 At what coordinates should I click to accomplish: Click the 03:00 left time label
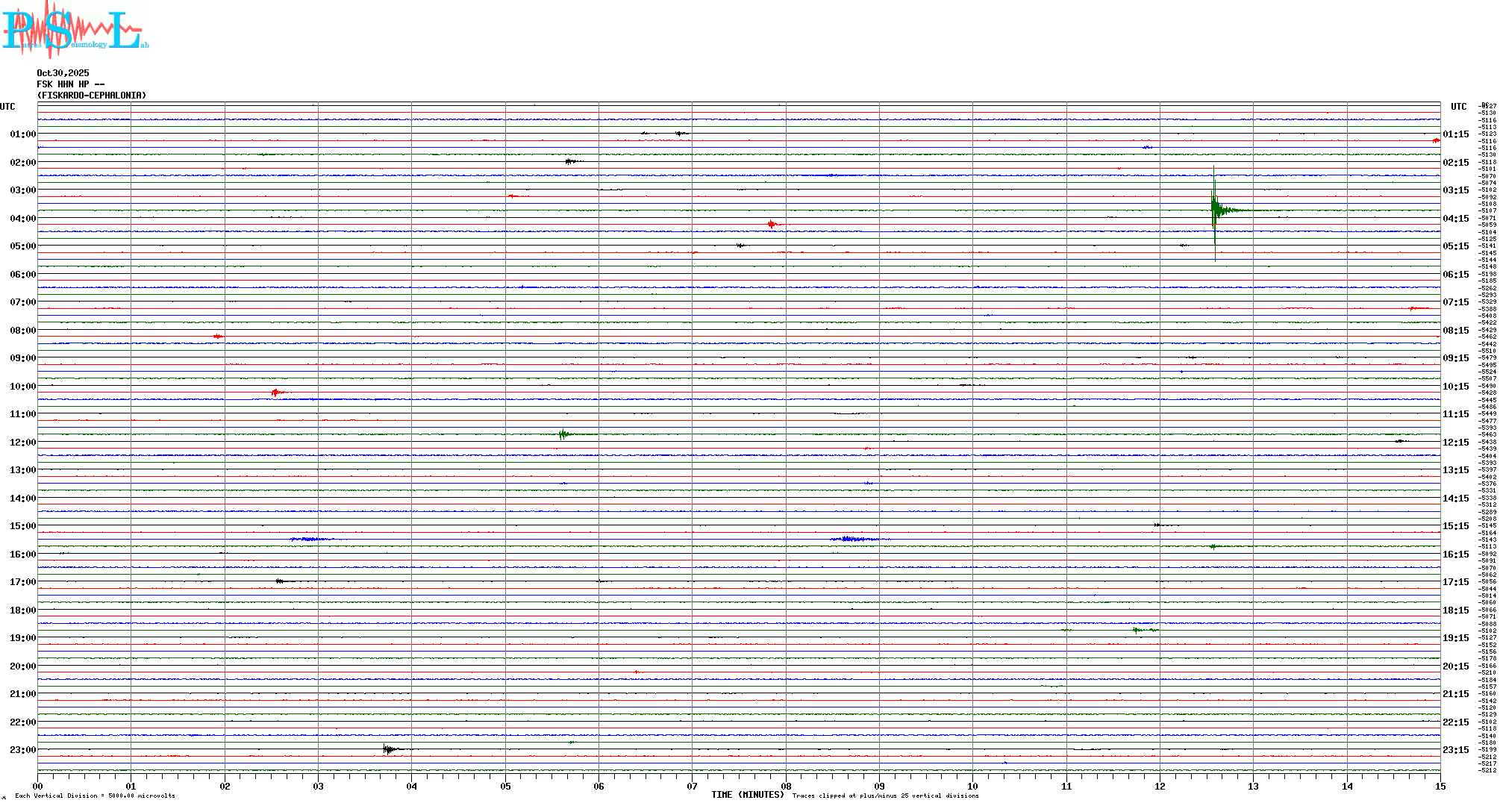coord(22,190)
